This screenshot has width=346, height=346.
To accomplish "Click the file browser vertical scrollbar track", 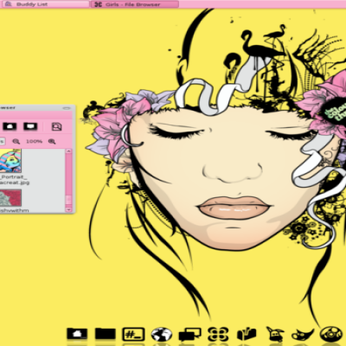I will pos(68,180).
